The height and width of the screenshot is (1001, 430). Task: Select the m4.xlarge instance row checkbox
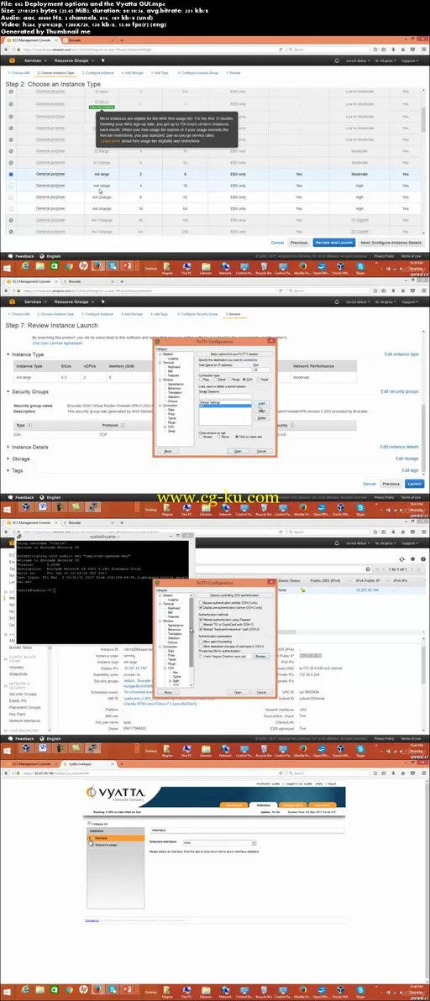point(12,185)
